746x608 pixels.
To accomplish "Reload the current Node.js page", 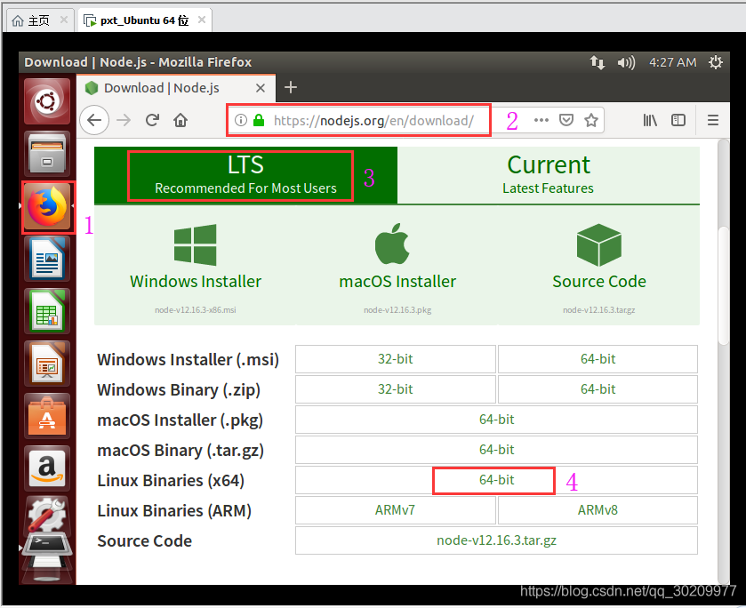I will point(152,120).
